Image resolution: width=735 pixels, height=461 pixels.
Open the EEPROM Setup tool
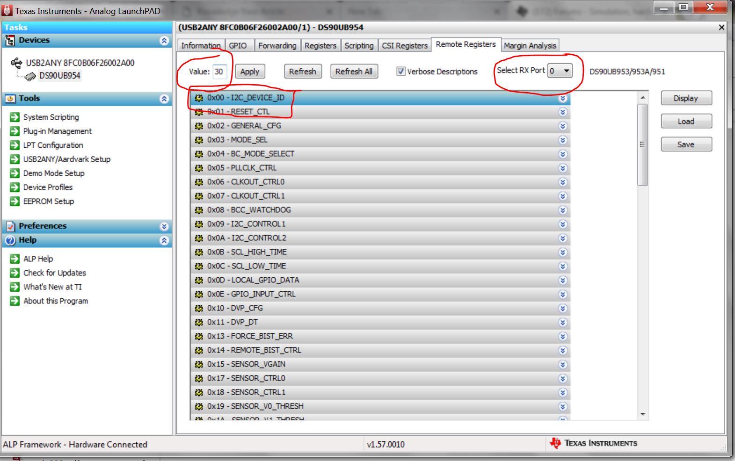coord(49,202)
